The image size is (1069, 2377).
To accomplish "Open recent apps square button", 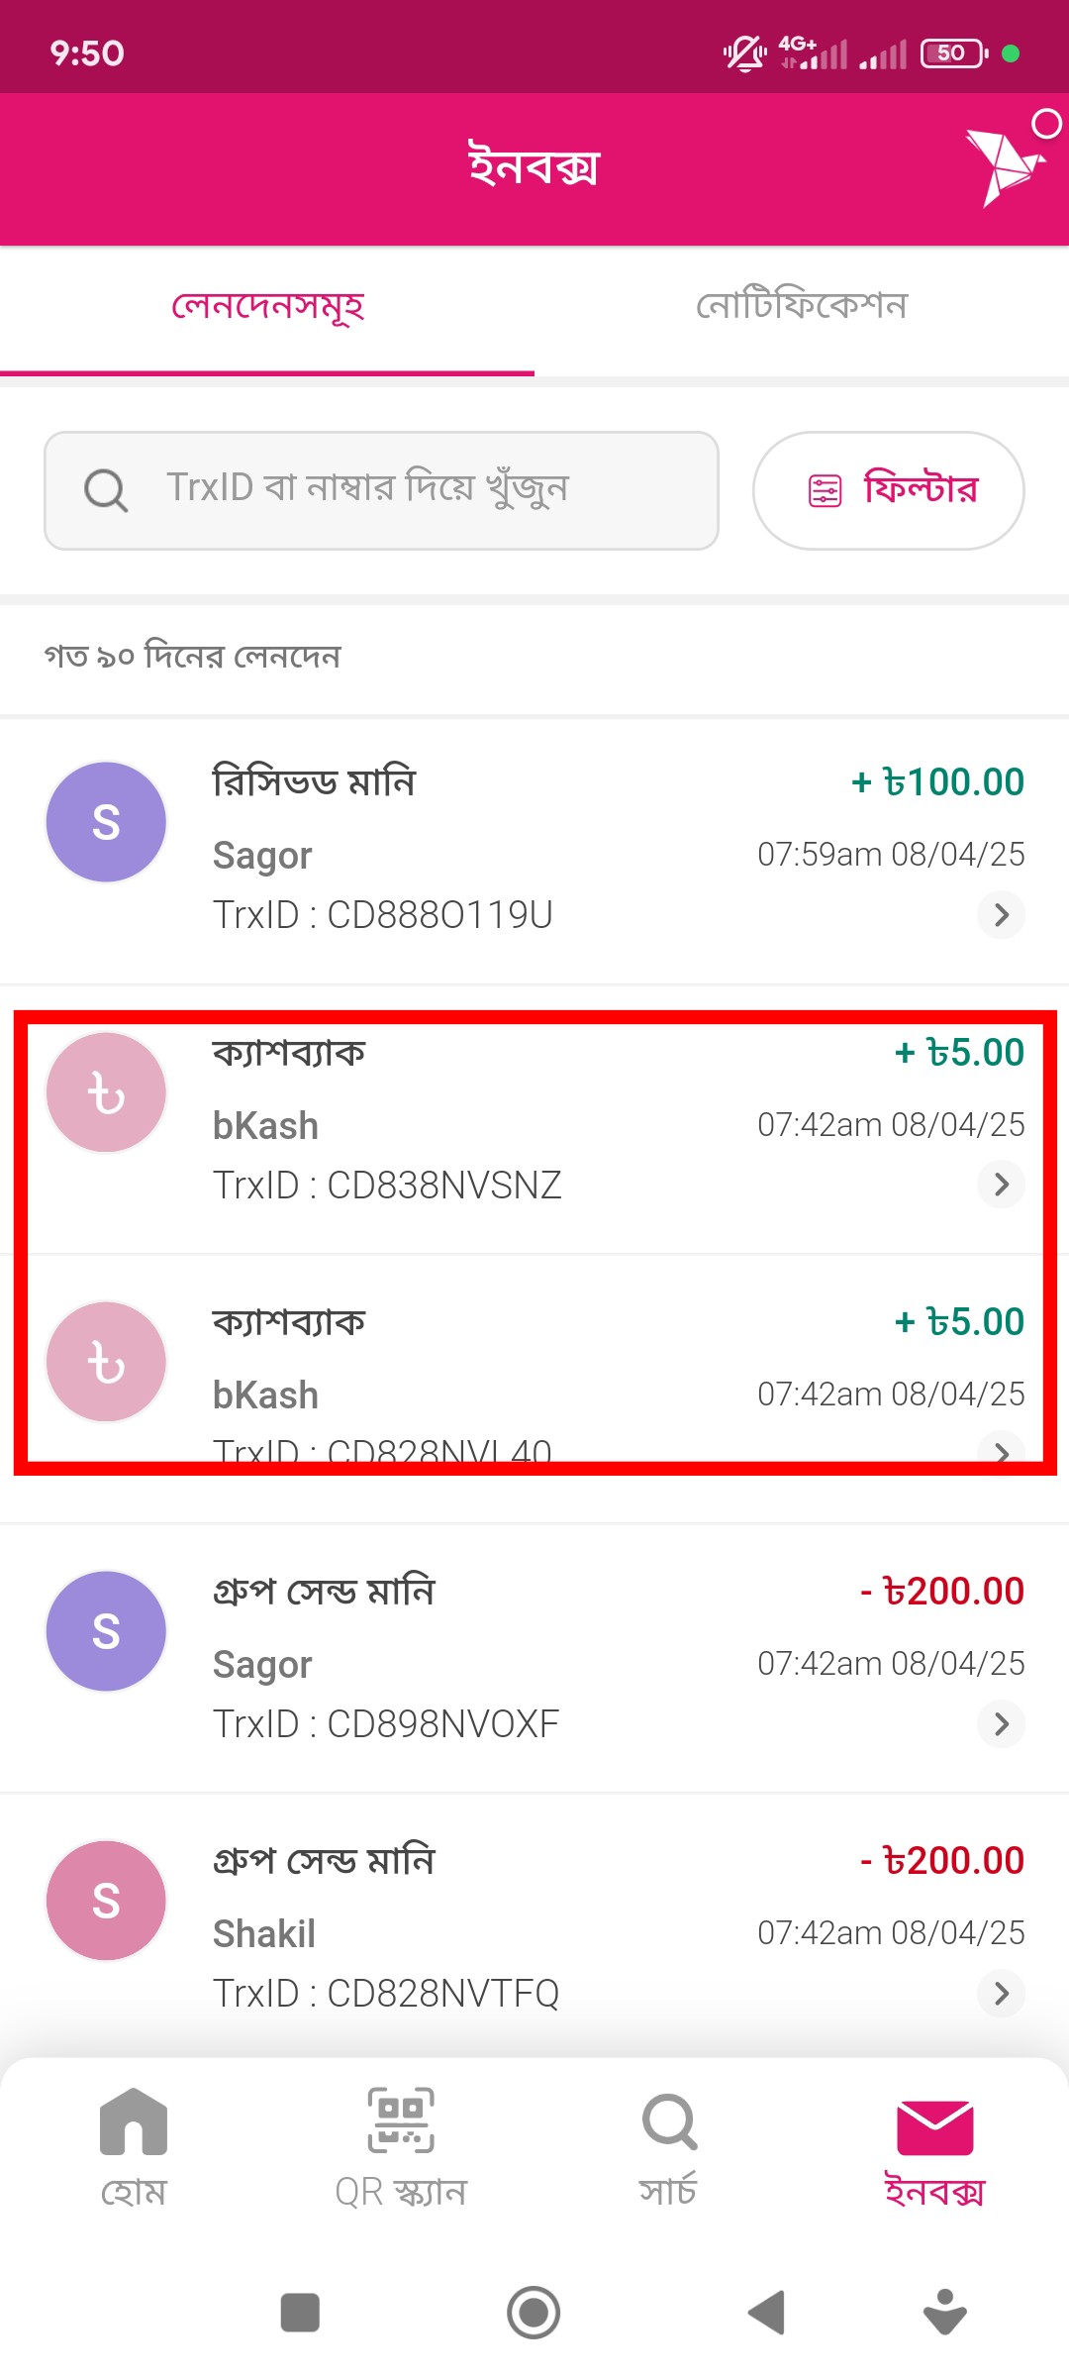I will click(x=300, y=2313).
